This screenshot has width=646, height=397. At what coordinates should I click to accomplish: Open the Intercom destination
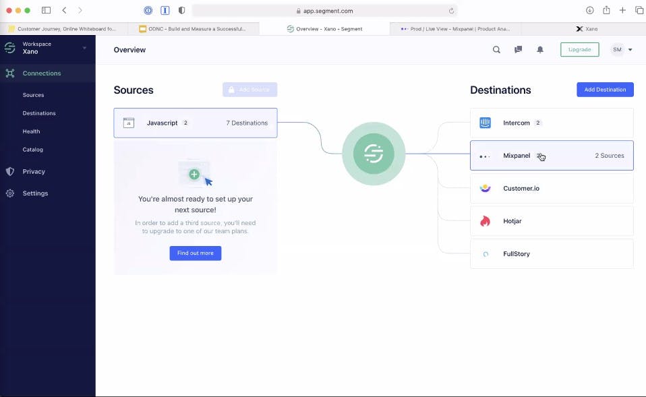(x=552, y=123)
